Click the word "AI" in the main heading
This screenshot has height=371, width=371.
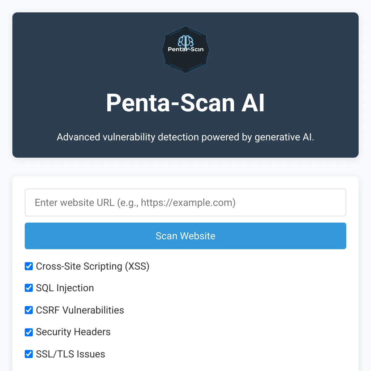[253, 103]
